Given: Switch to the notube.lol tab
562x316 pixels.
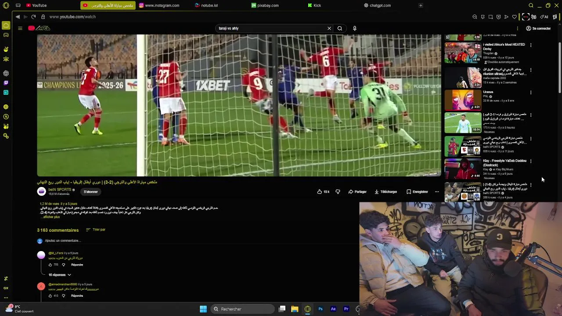Looking at the screenshot, I should 206,5.
